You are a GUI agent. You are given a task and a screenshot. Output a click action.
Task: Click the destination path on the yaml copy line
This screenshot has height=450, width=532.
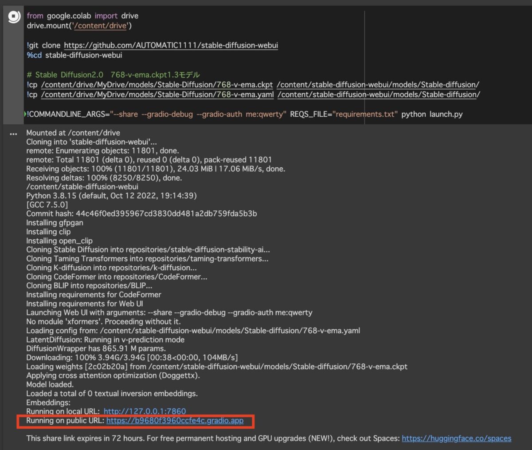[x=379, y=95]
